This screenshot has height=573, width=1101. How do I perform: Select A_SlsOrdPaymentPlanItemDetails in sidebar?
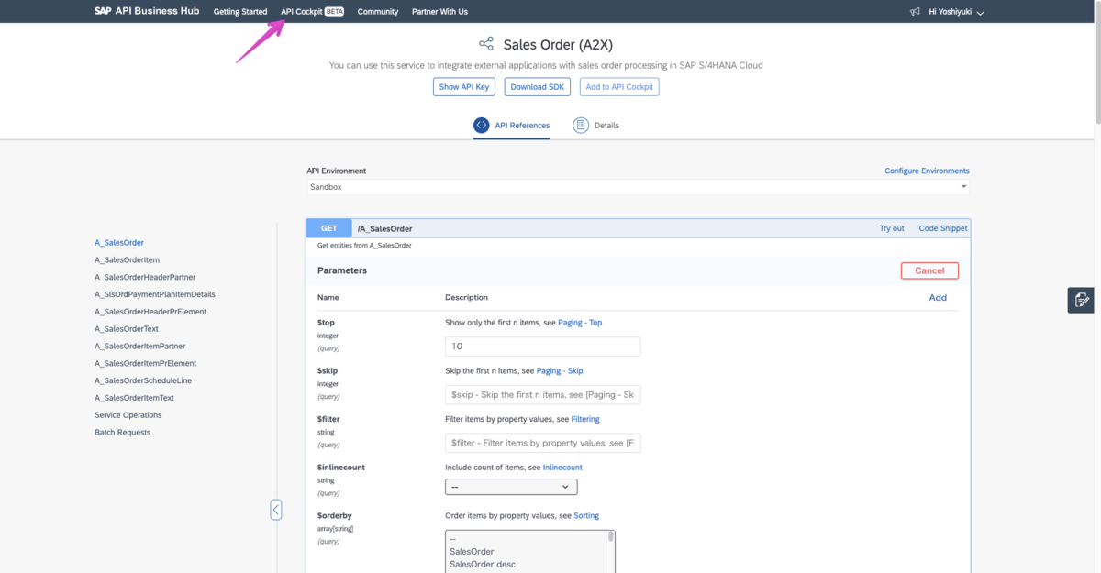click(x=155, y=294)
